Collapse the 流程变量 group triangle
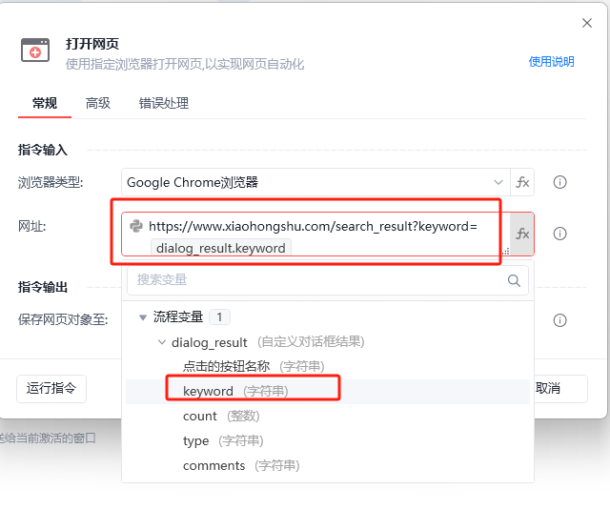Screen dimensions: 610x510 point(143,317)
